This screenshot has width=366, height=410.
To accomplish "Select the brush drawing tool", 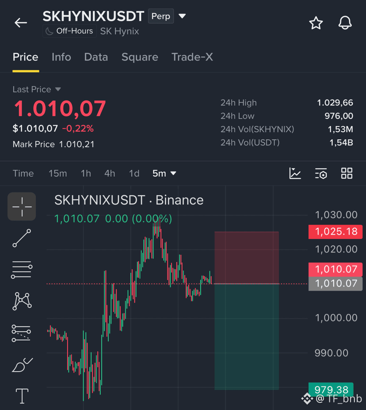I will pyautogui.click(x=22, y=364).
